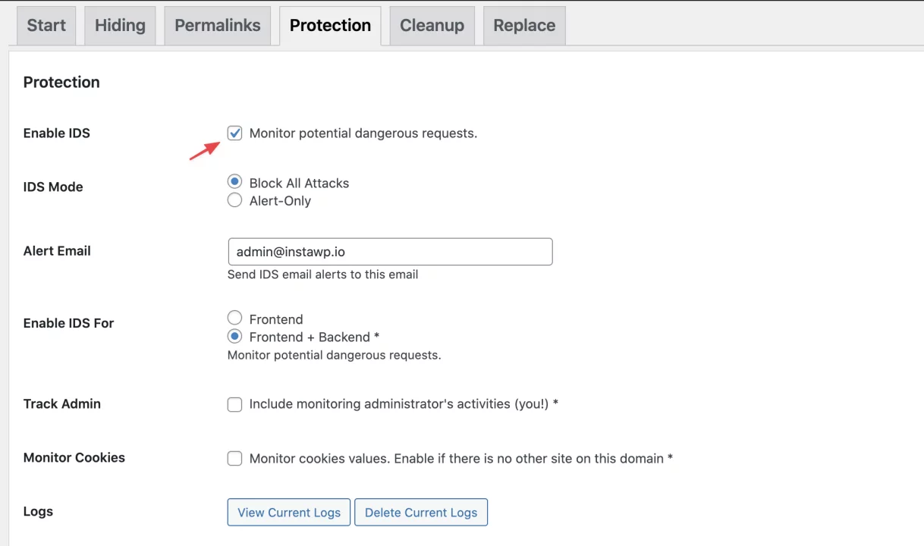Switch to the Replace tab
The image size is (924, 546).
[x=524, y=26]
